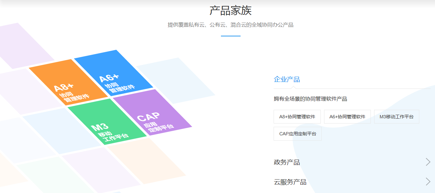
Task: Open the CAP应用定制平台 button
Action: (x=298, y=134)
